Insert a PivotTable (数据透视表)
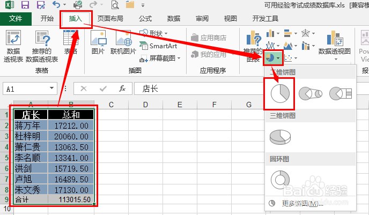 point(13,46)
